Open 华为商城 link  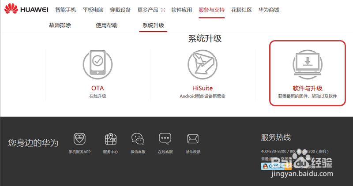click(x=269, y=10)
